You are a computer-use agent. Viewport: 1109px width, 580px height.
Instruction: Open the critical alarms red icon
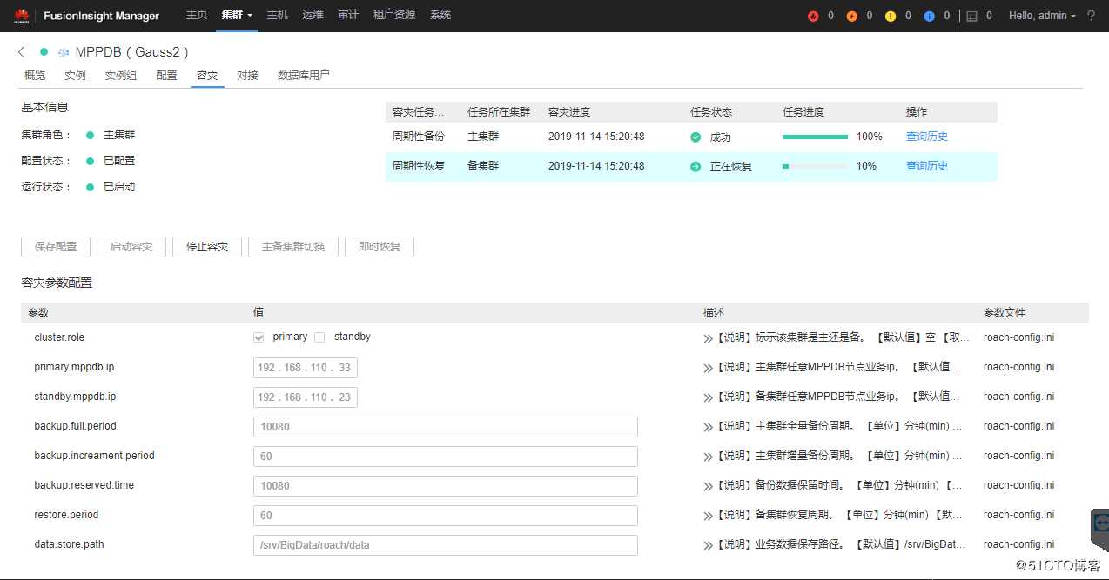pyautogui.click(x=813, y=16)
